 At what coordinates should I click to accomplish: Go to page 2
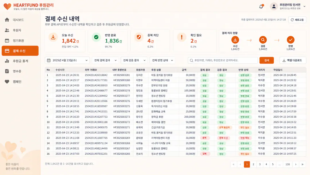[253, 164]
